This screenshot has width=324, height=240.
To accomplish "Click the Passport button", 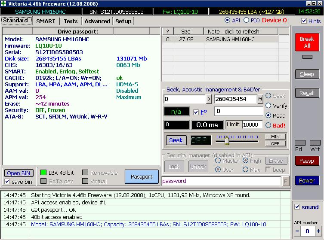I will tap(142, 177).
